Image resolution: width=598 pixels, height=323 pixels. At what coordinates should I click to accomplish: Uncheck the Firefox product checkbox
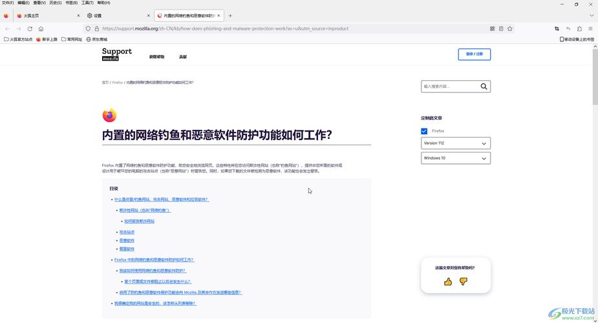[x=424, y=131]
